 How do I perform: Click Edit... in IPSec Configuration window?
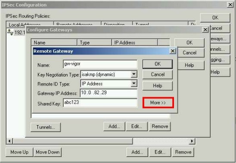point(160,152)
